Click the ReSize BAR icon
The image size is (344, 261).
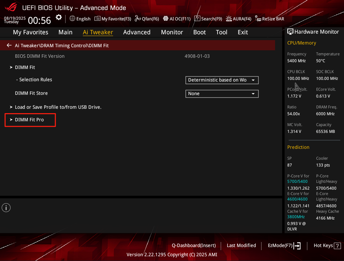point(258,19)
